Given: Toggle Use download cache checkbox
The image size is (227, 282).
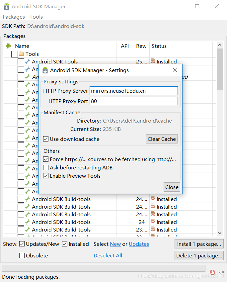Looking at the screenshot, I should [46, 139].
